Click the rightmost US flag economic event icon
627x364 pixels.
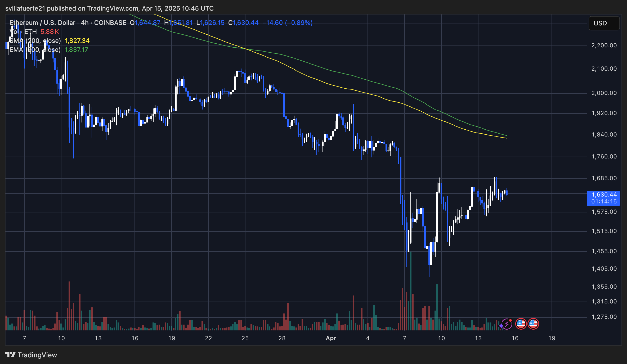(x=533, y=324)
